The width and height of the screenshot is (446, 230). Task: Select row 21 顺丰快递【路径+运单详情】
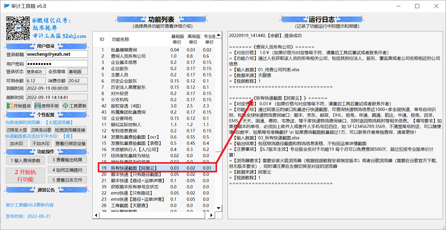point(154,180)
